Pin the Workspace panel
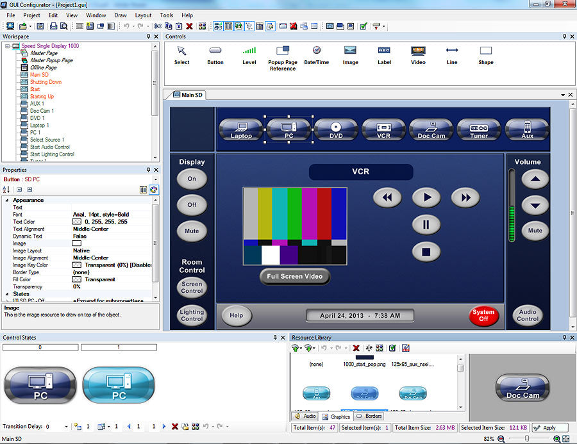577x444 pixels. pyautogui.click(x=148, y=37)
